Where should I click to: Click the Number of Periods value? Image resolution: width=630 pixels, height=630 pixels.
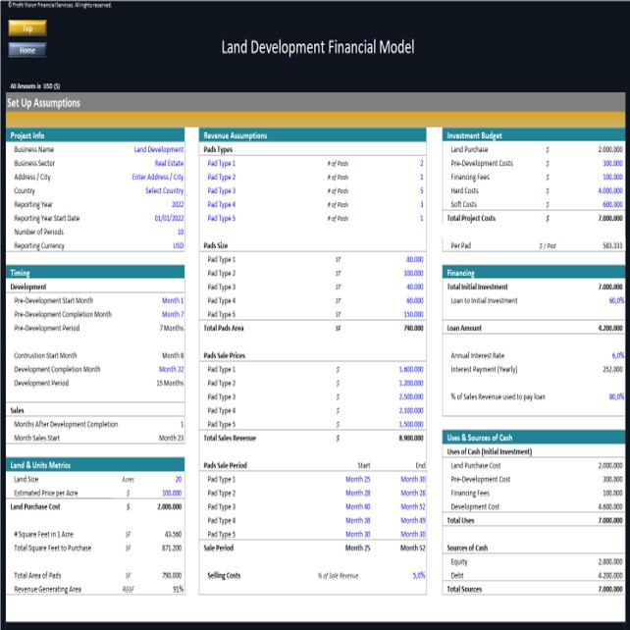[180, 232]
